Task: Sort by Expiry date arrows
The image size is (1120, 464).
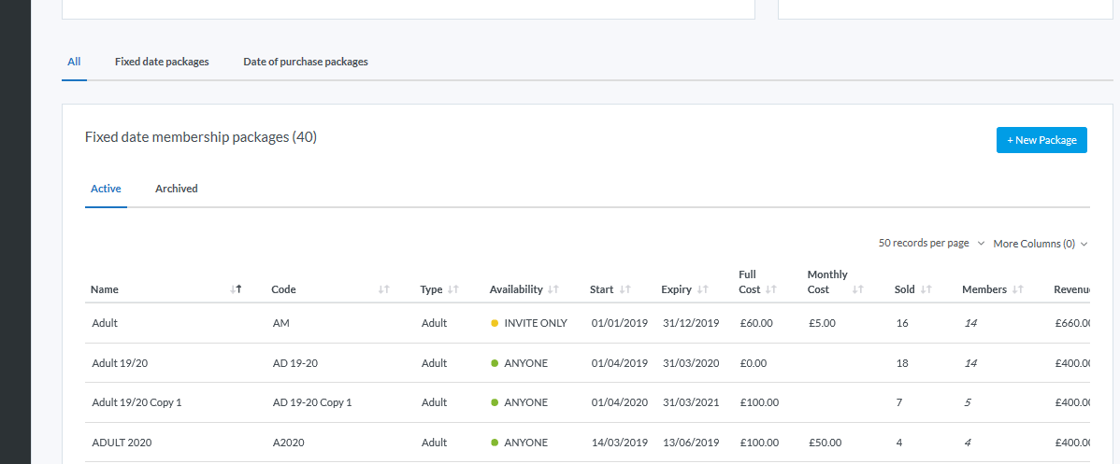Action: tap(702, 289)
